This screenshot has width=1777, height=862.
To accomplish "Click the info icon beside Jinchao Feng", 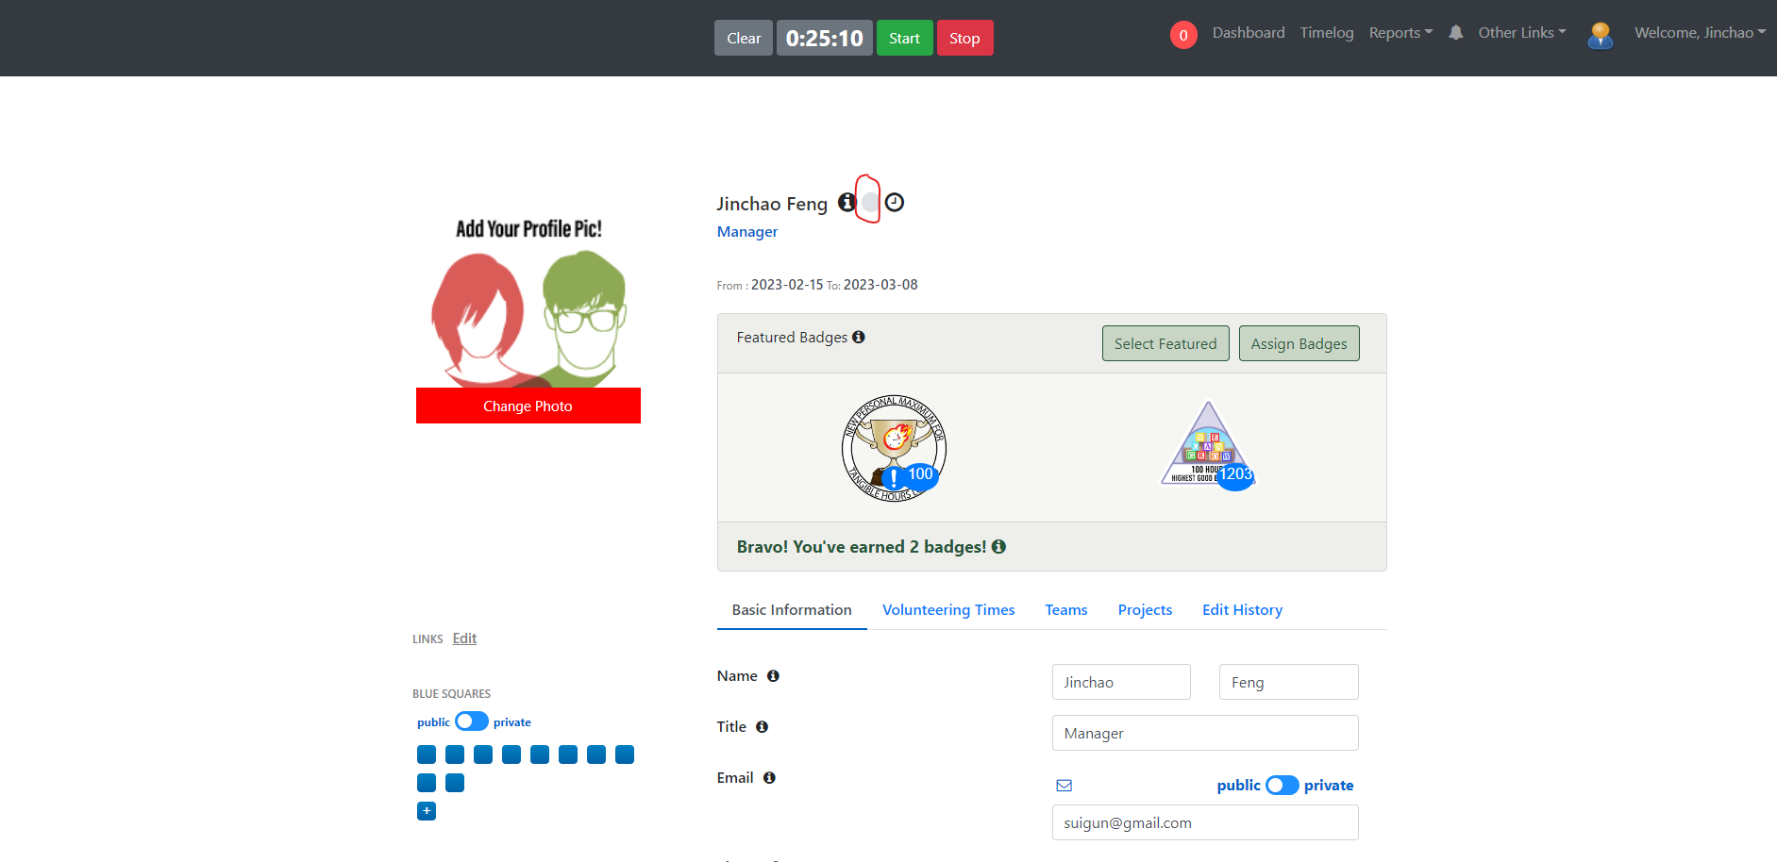I will pyautogui.click(x=847, y=202).
